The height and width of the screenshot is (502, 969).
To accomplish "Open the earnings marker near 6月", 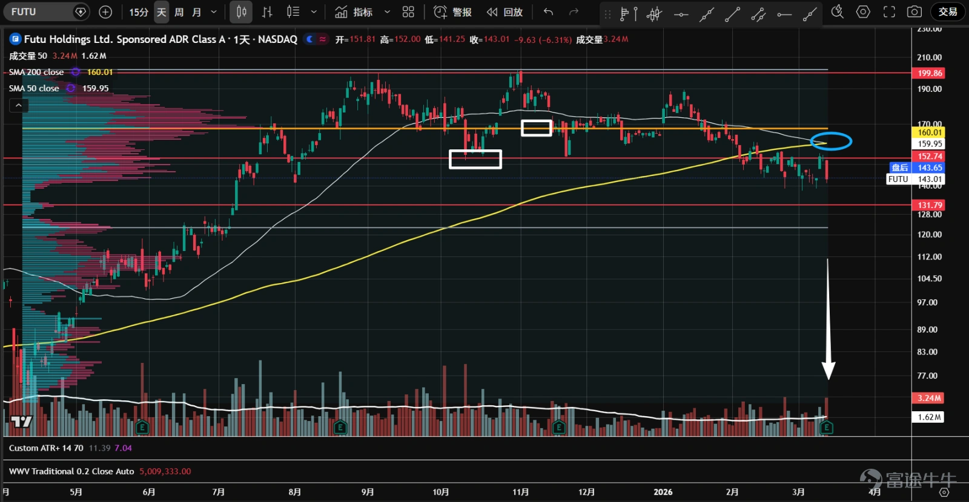I will (x=142, y=428).
